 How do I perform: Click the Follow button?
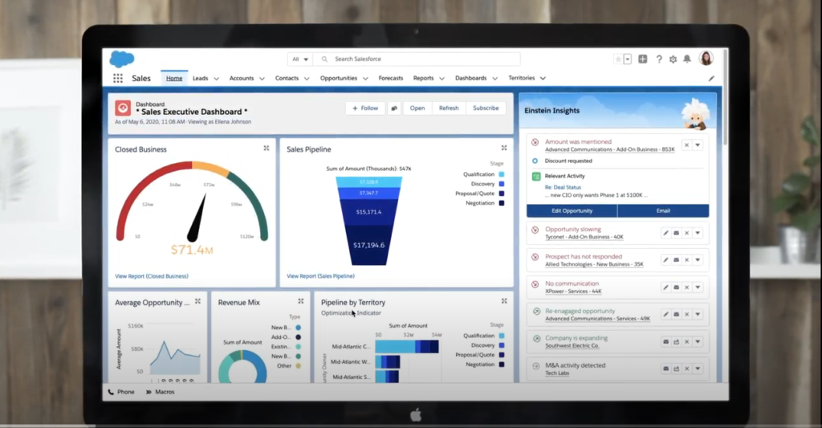click(x=365, y=108)
